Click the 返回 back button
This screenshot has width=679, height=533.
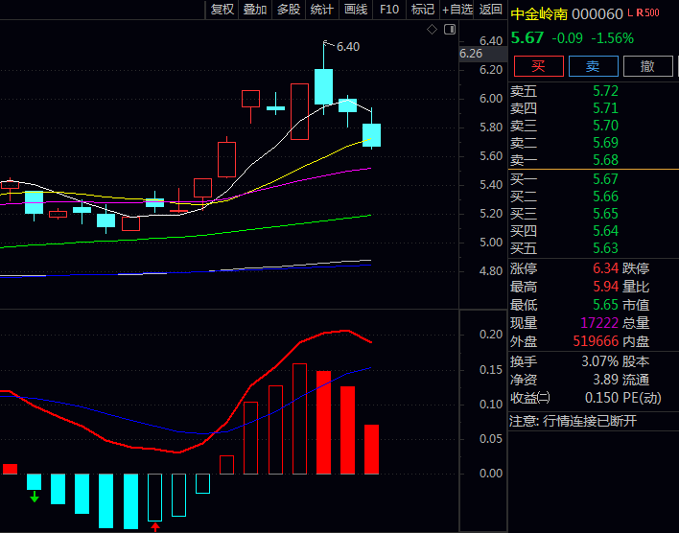[x=490, y=10]
